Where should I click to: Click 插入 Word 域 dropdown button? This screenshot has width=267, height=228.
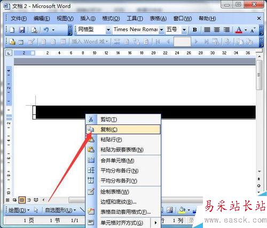(x=90, y=42)
